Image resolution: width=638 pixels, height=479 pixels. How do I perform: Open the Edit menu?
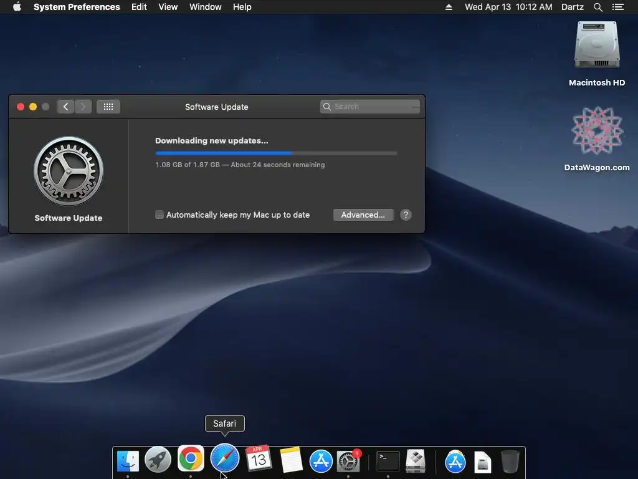coord(139,7)
